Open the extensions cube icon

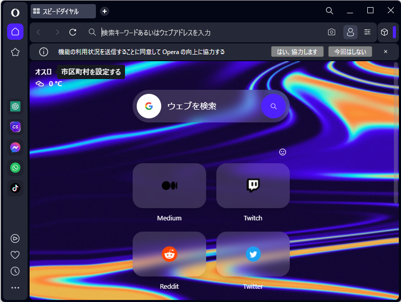tap(384, 32)
